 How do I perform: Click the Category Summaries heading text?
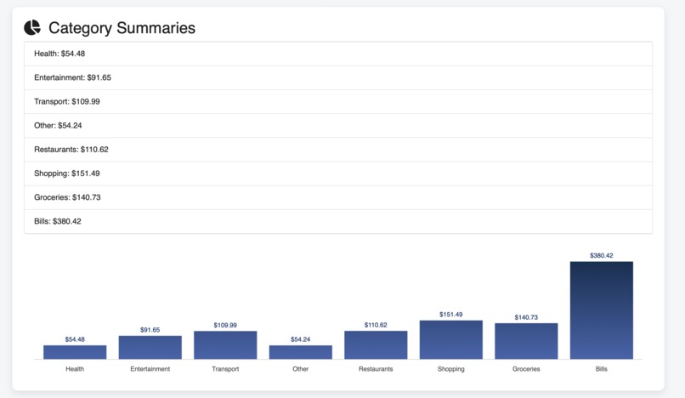[x=122, y=28]
